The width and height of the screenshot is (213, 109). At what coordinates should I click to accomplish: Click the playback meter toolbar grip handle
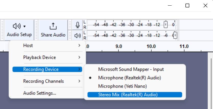coord(70,35)
